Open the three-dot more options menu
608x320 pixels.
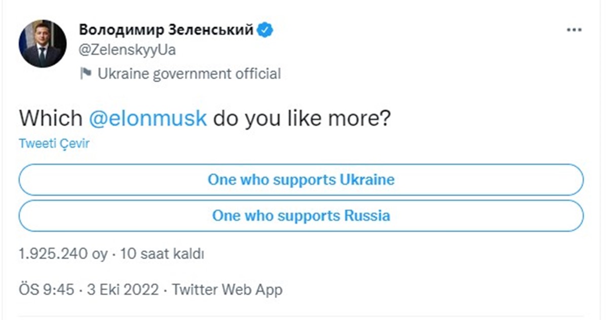point(573,29)
